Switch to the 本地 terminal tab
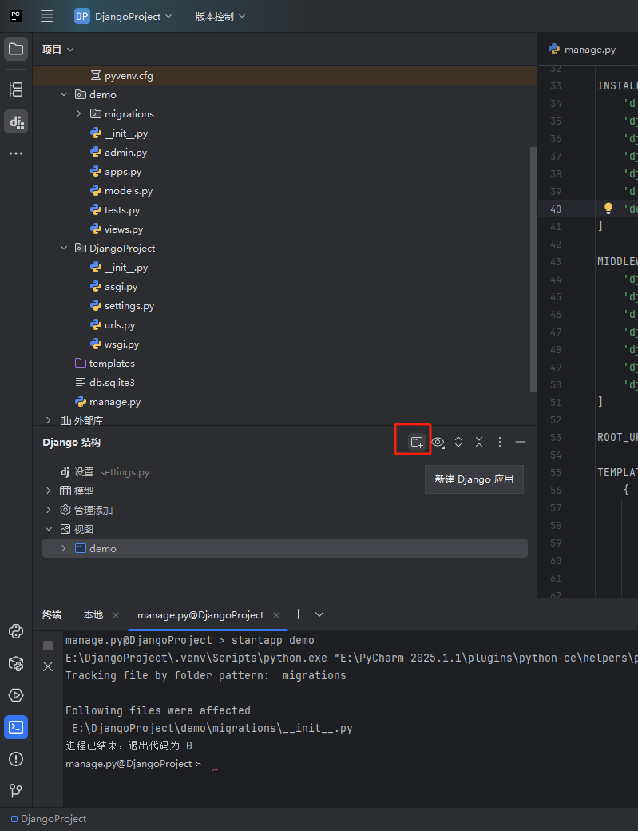Viewport: 638px width, 831px height. (x=93, y=614)
